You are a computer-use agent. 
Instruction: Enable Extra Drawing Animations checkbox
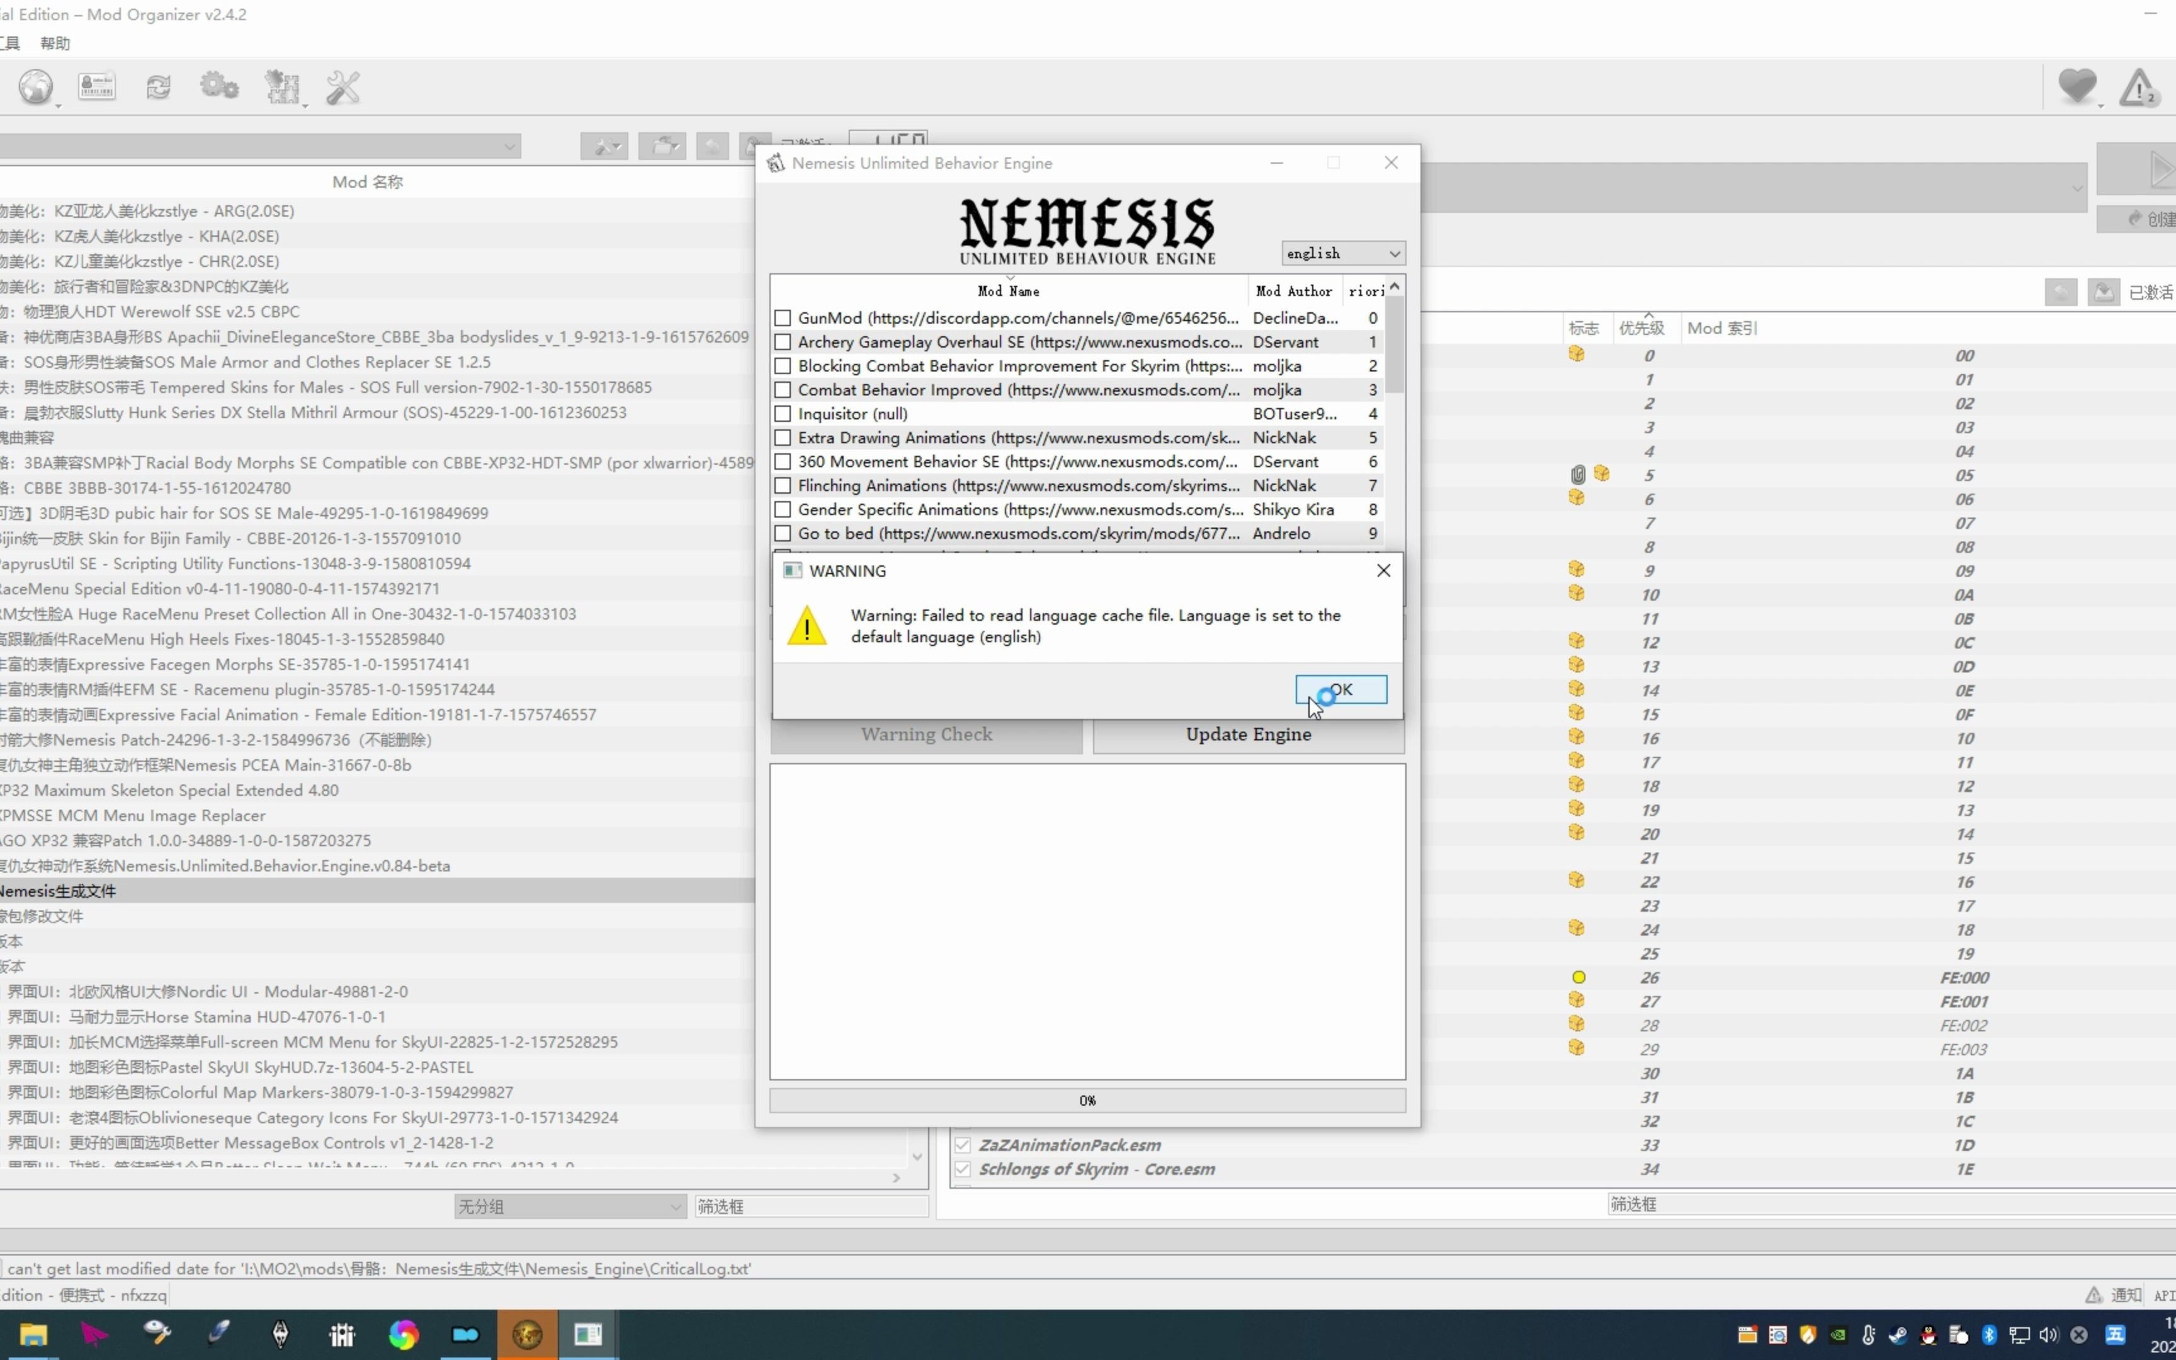(782, 438)
